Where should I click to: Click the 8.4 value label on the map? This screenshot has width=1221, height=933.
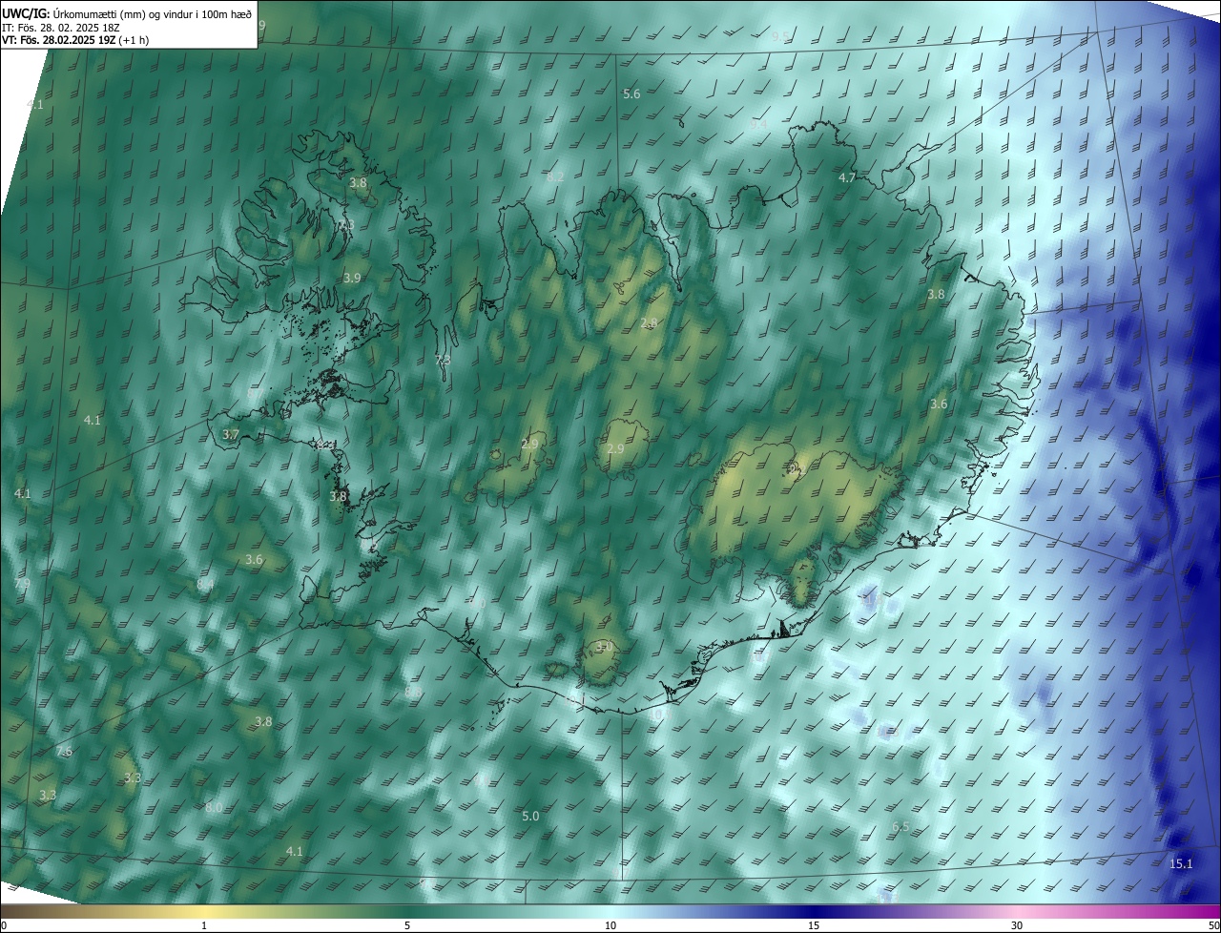205,583
